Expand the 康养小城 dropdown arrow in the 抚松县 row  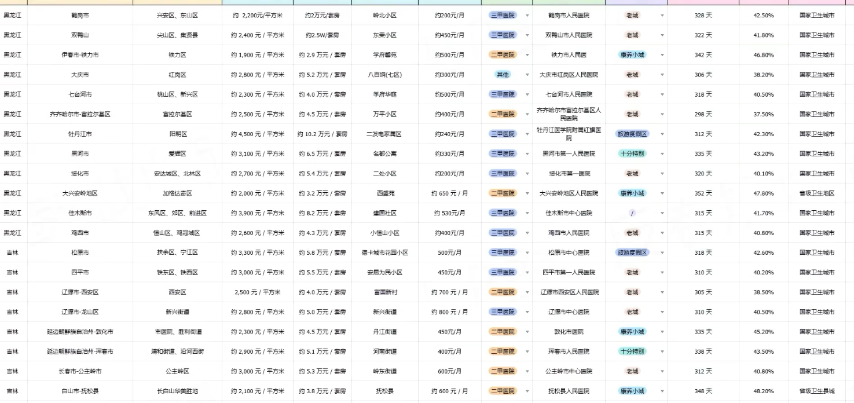pyautogui.click(x=662, y=391)
